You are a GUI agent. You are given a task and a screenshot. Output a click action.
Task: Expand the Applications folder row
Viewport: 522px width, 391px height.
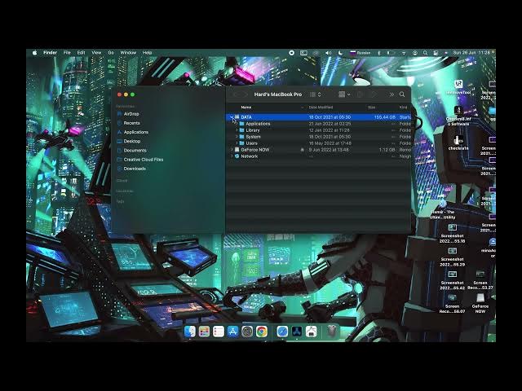click(237, 124)
